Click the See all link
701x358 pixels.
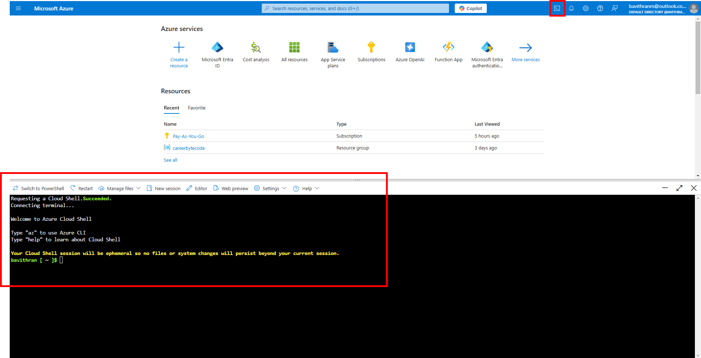(170, 160)
